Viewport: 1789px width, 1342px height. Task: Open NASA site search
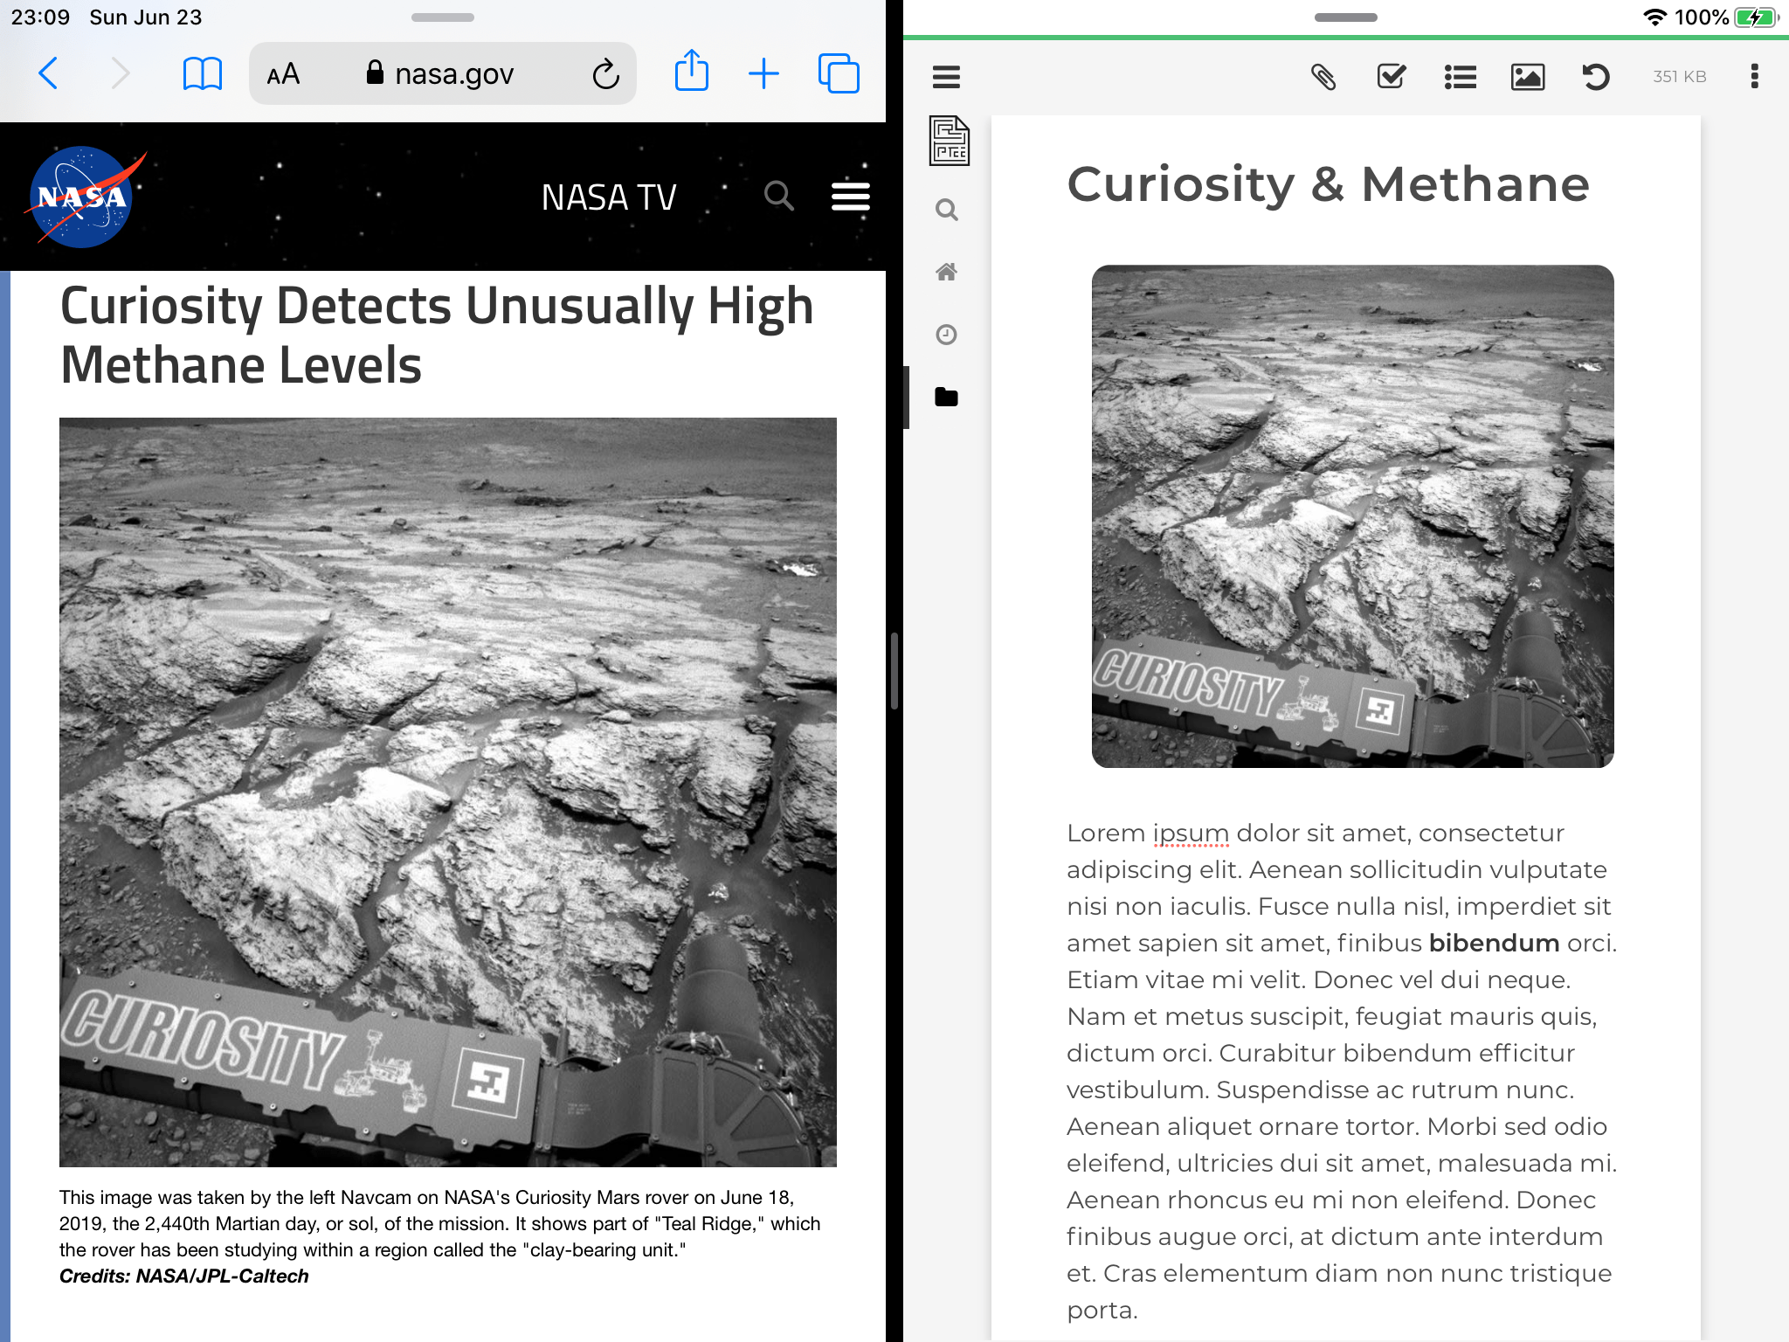[x=778, y=197]
